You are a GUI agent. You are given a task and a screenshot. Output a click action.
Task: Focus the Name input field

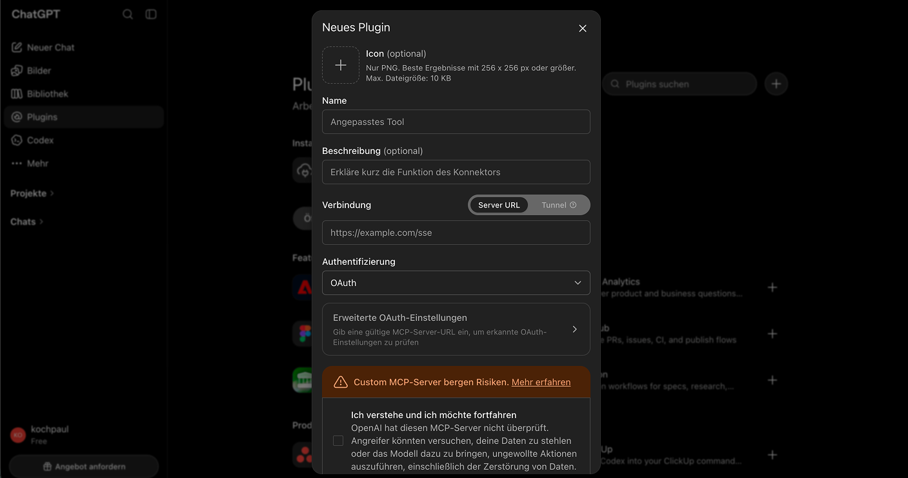coord(456,122)
